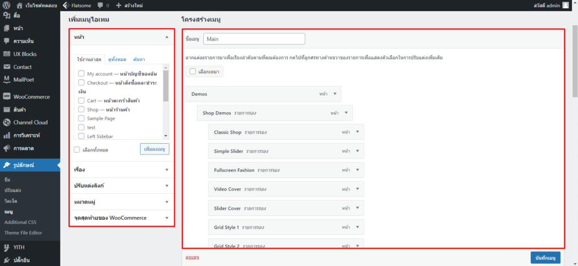Open admin user avatar

(566, 6)
